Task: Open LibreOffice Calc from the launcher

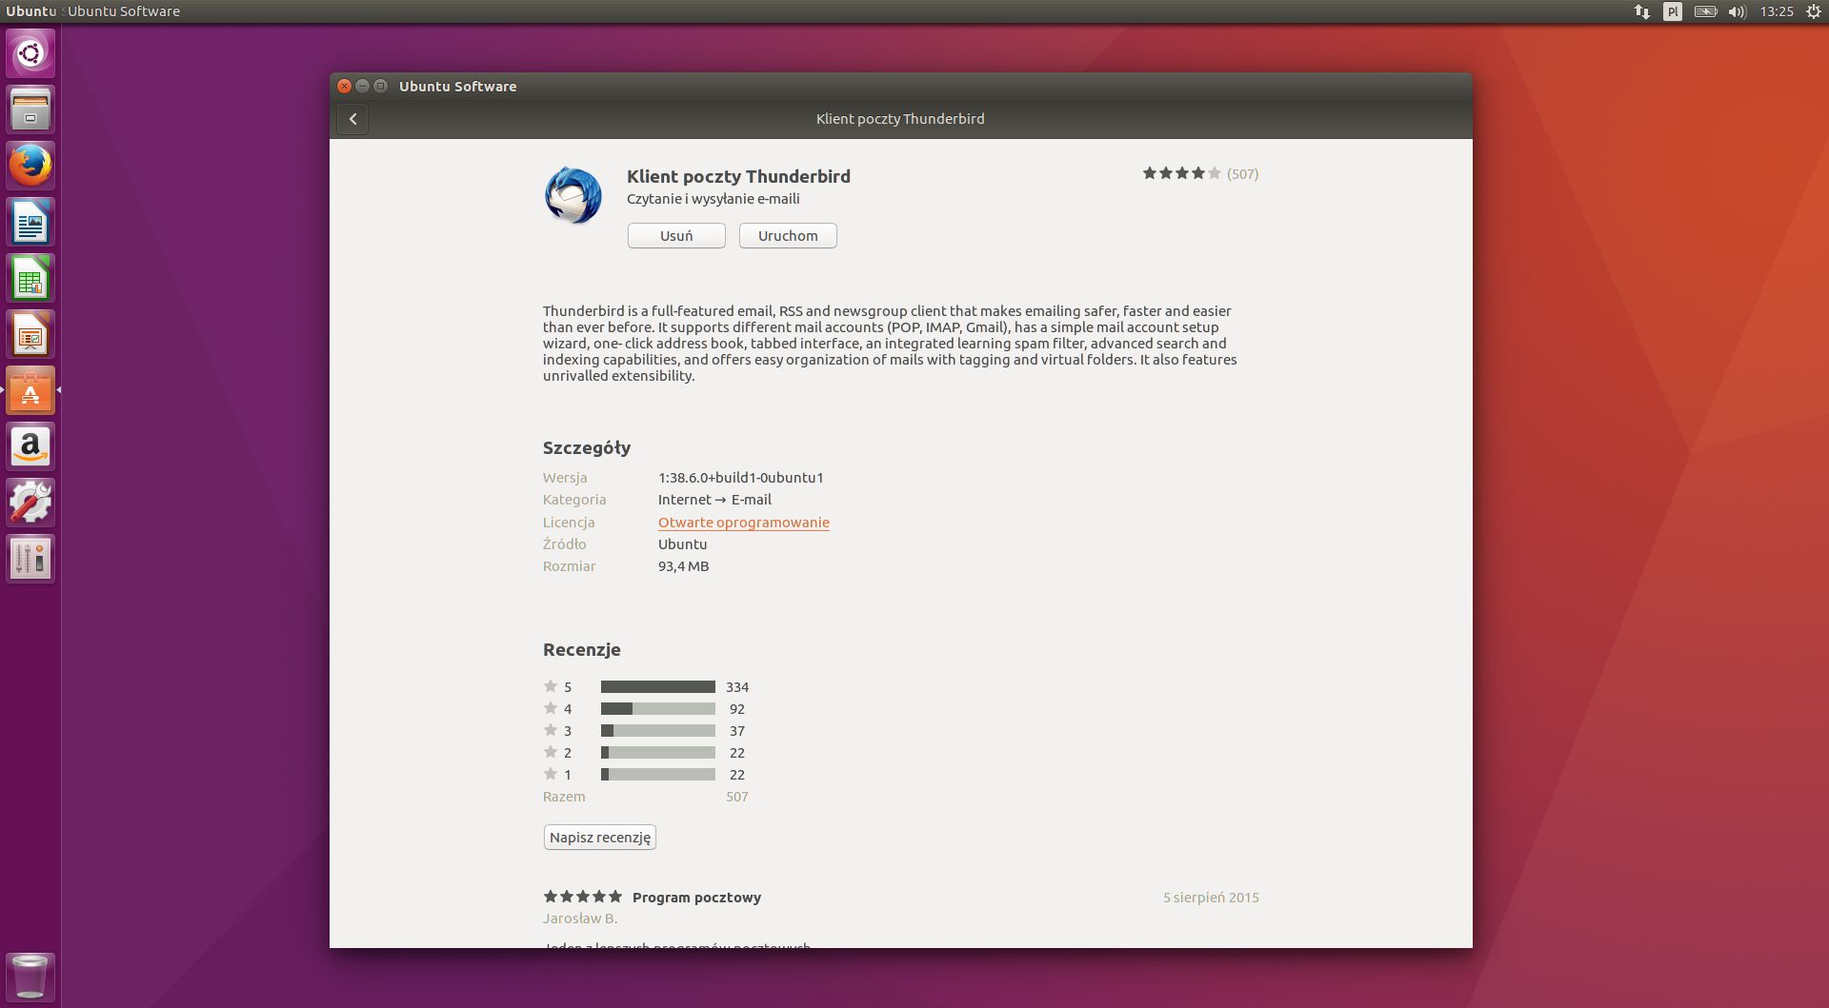Action: click(x=30, y=278)
